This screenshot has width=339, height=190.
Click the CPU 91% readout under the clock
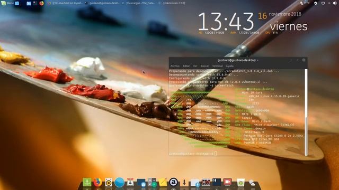(x=272, y=33)
